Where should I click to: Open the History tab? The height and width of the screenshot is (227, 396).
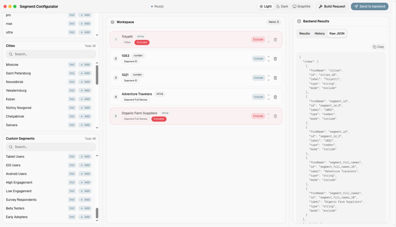320,33
